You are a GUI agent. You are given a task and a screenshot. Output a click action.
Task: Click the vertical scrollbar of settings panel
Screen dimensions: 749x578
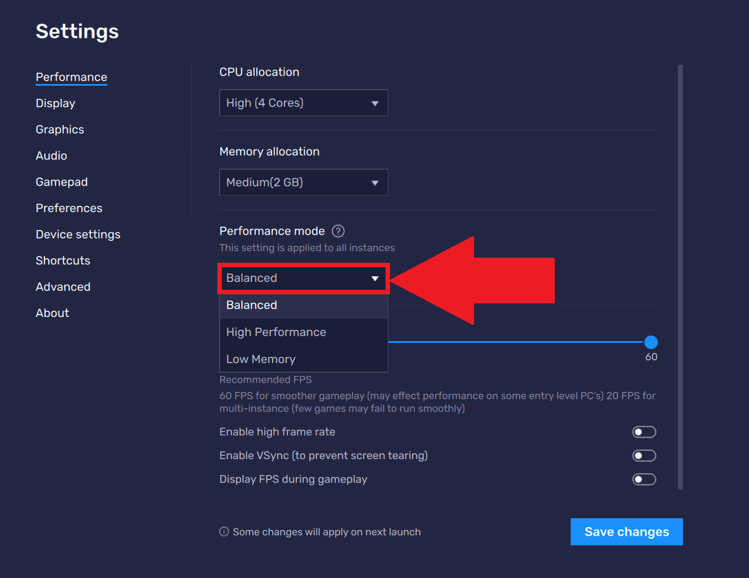680,277
